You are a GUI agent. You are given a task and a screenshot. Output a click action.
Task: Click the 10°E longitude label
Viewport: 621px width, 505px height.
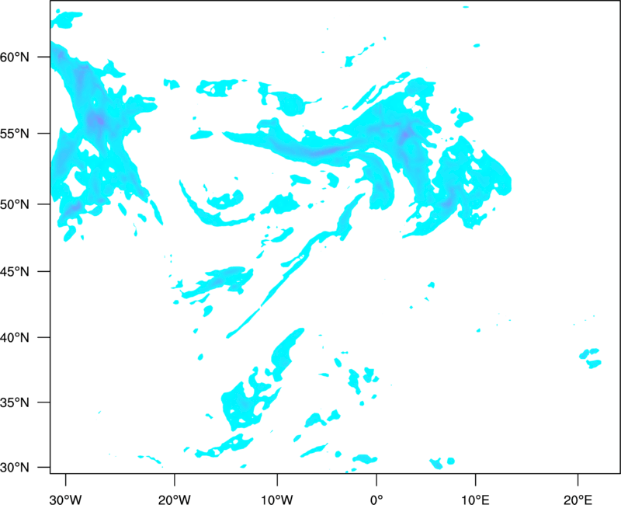click(x=475, y=499)
